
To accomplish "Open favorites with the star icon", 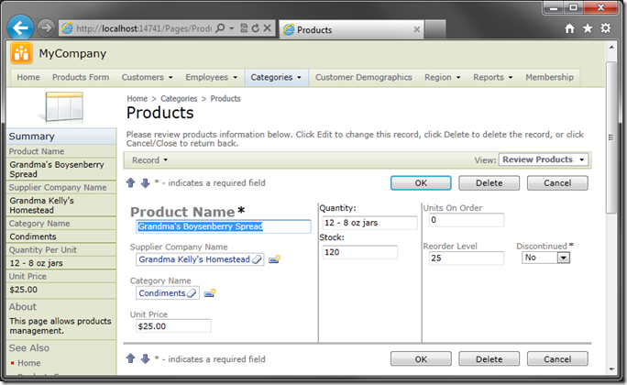I will 588,28.
